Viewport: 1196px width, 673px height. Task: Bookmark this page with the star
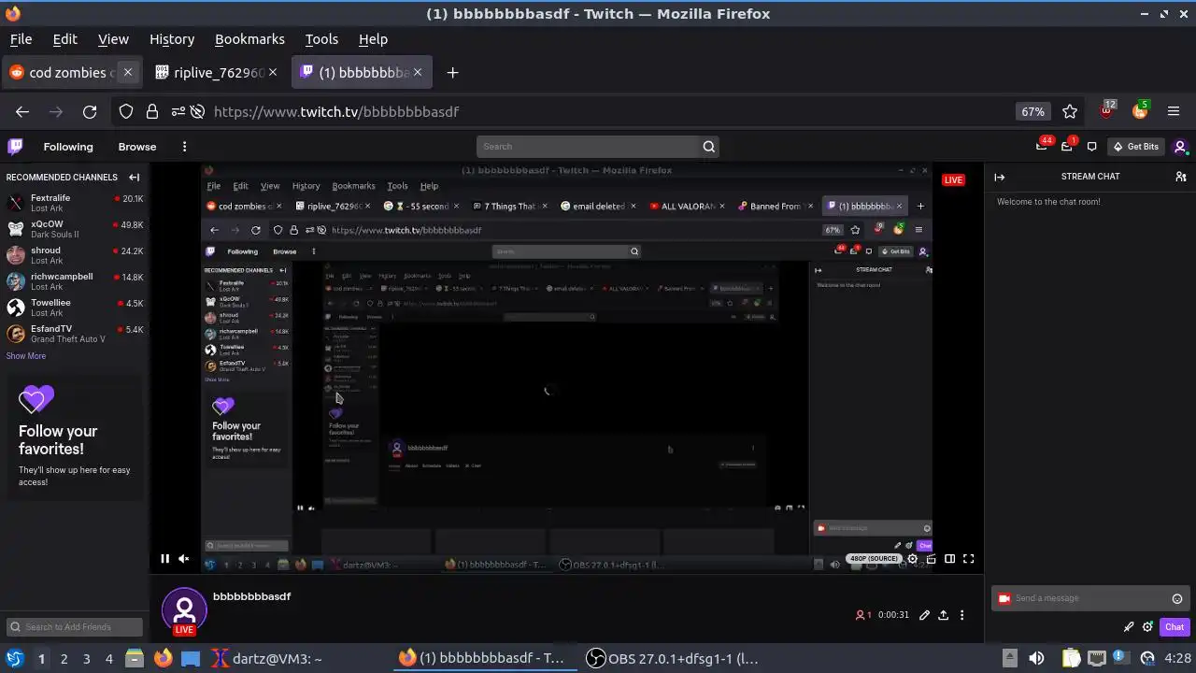click(1070, 111)
